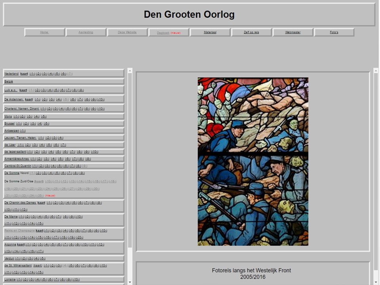Screen dimensions: 380x285
Task: Open page -20- of Reims en Champagne
Action: click(x=80, y=237)
